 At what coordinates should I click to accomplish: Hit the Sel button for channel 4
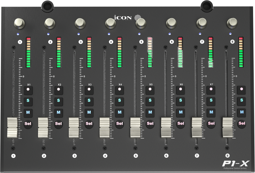coord(120,123)
